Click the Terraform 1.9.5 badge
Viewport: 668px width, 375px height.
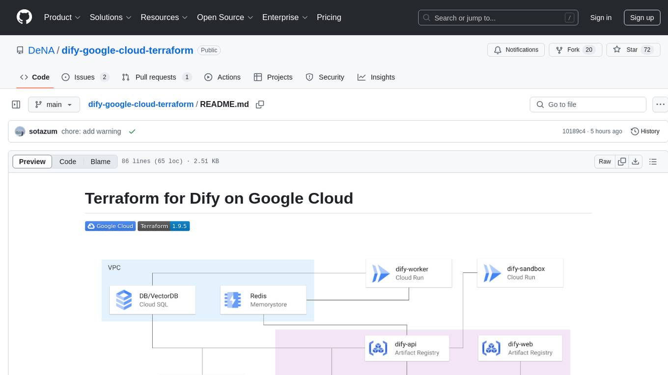[164, 226]
